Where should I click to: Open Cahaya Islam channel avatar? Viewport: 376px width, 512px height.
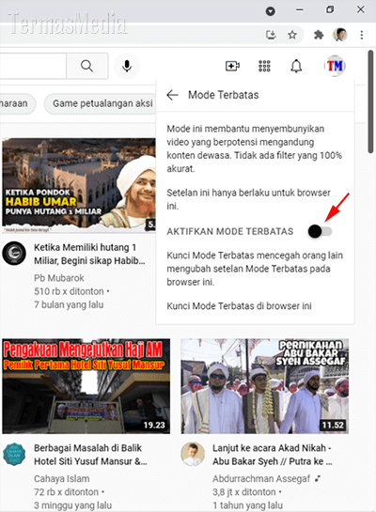14,454
